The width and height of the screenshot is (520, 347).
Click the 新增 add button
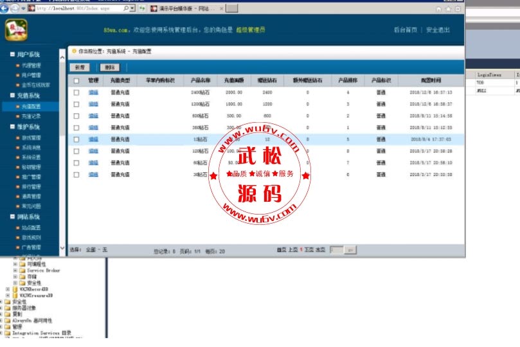(80, 67)
